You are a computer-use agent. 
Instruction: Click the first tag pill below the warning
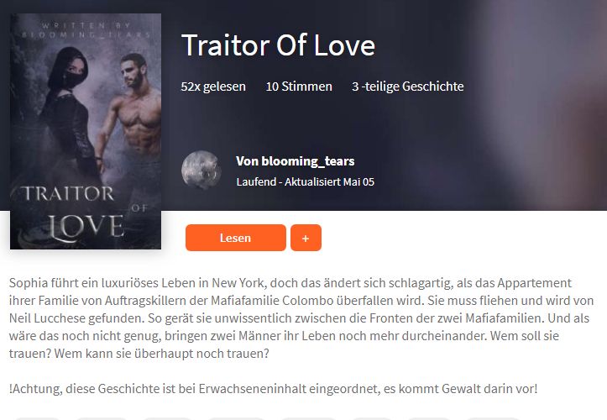coord(38,418)
